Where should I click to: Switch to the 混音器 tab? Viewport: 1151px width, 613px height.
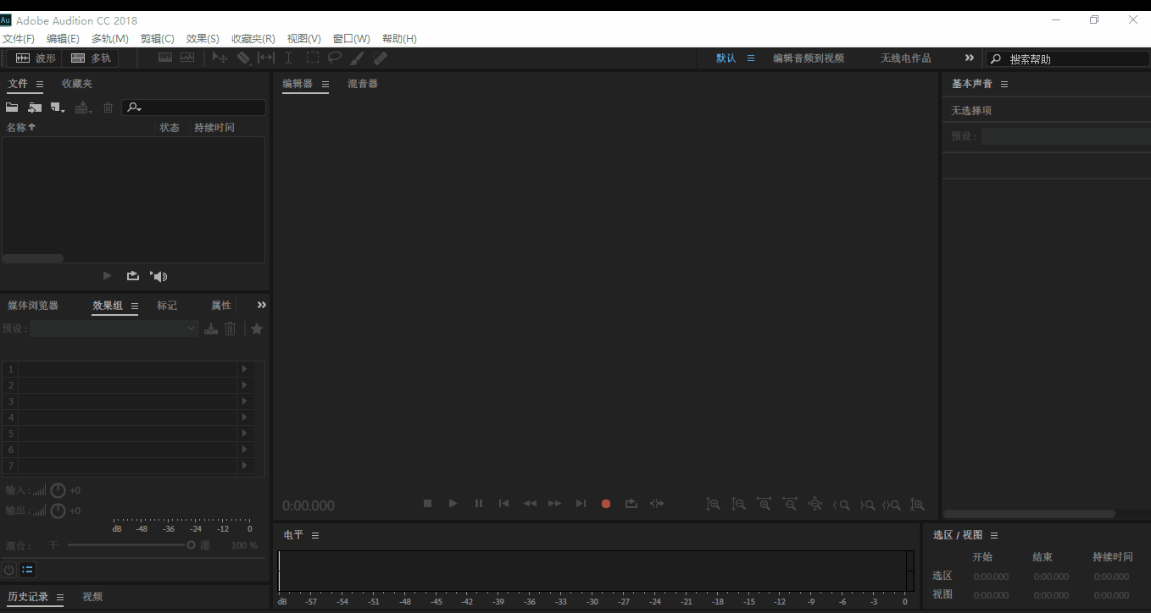(363, 84)
